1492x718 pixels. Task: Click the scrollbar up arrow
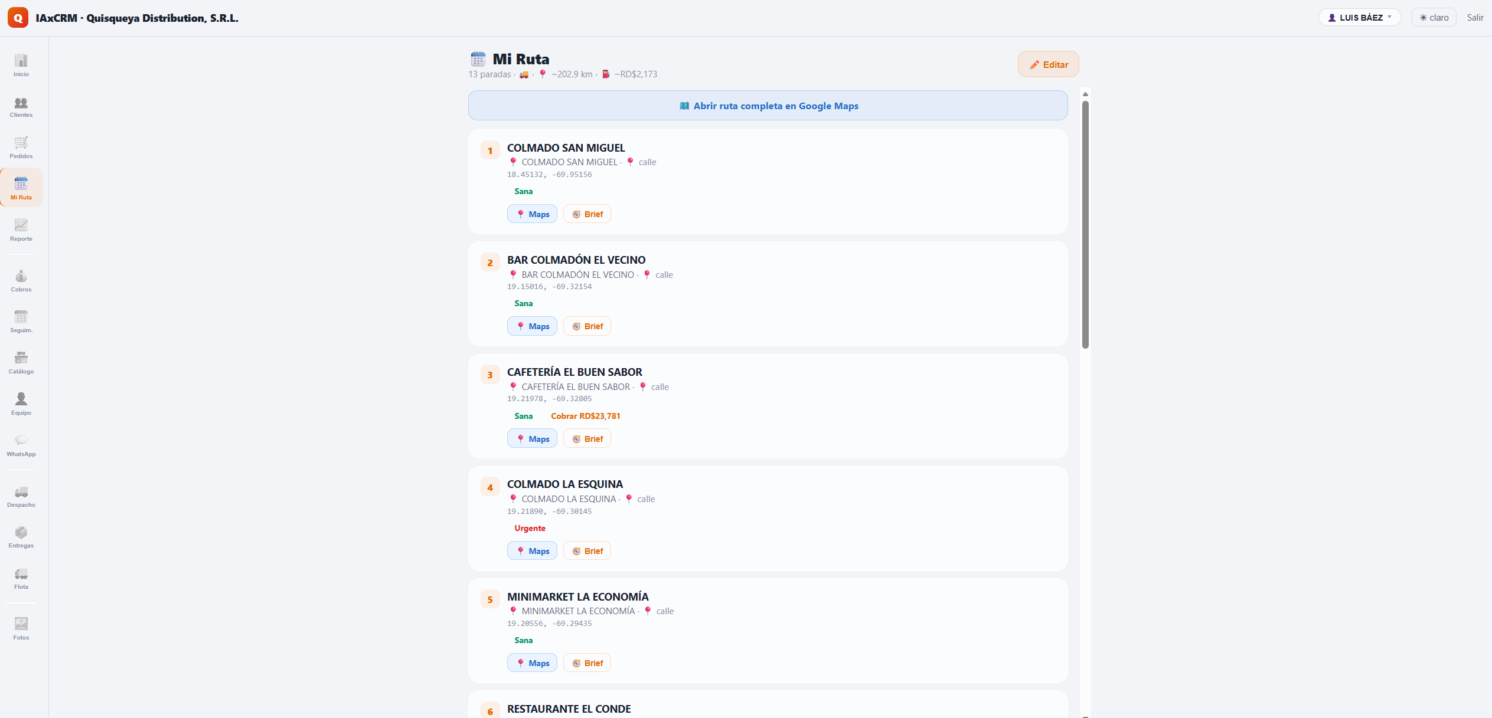click(1085, 94)
